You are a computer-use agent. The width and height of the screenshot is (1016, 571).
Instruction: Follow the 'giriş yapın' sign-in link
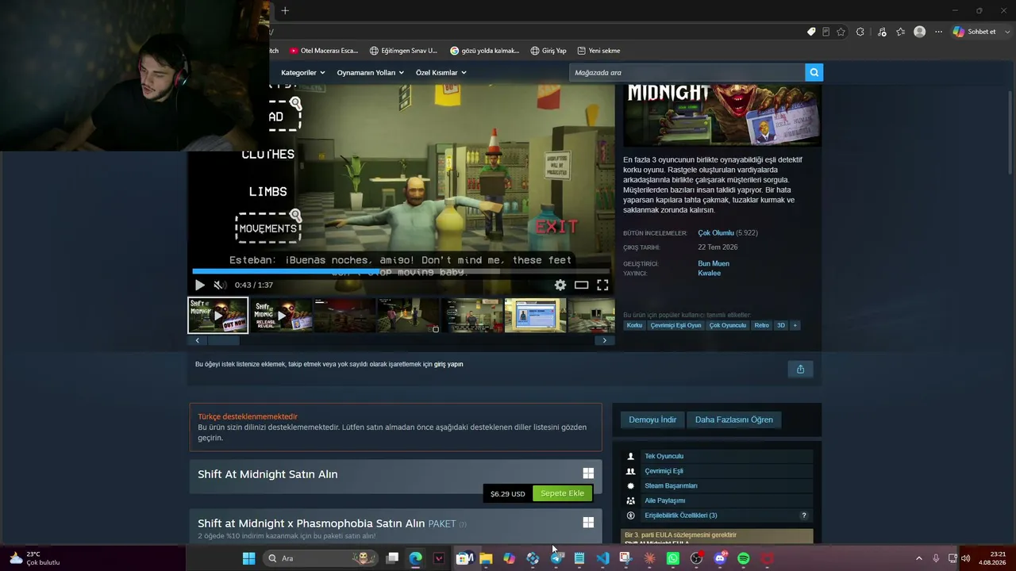[448, 364]
